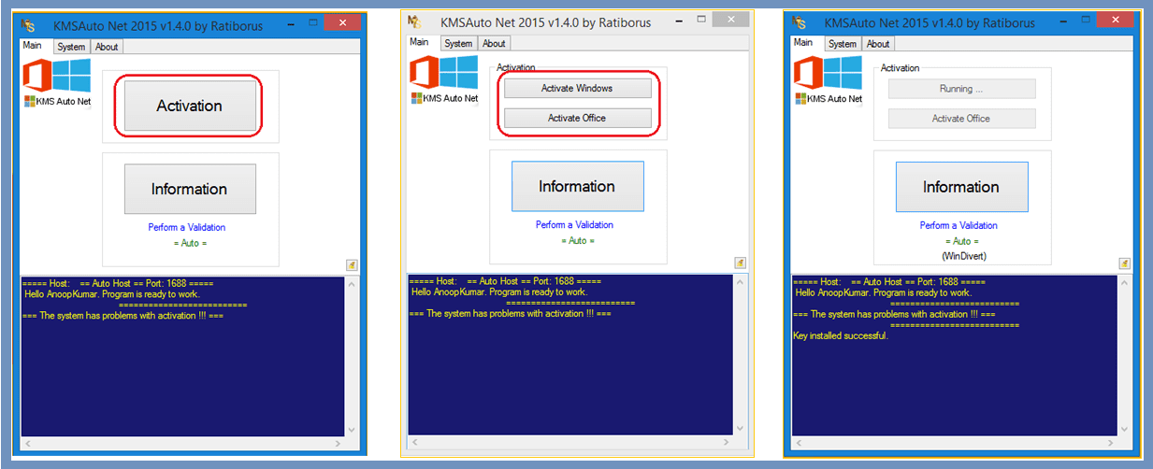Select Main tab in big Activation window
This screenshot has height=469, width=1153.
click(x=35, y=45)
